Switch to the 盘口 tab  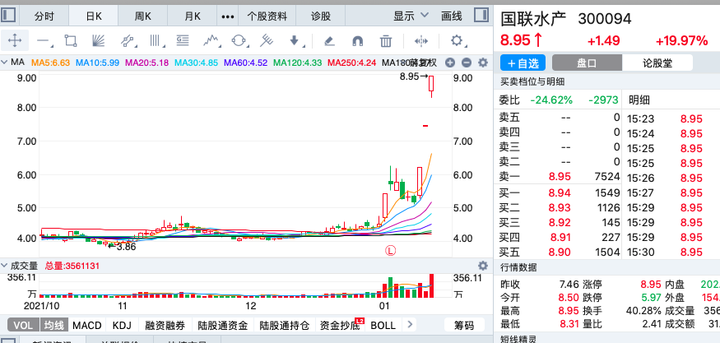click(587, 63)
